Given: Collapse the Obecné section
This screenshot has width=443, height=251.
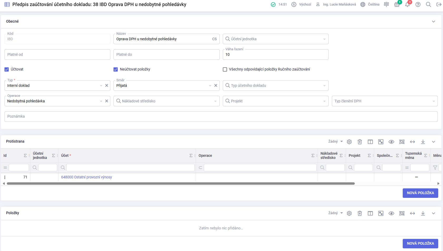Looking at the screenshot, I should pos(434,22).
